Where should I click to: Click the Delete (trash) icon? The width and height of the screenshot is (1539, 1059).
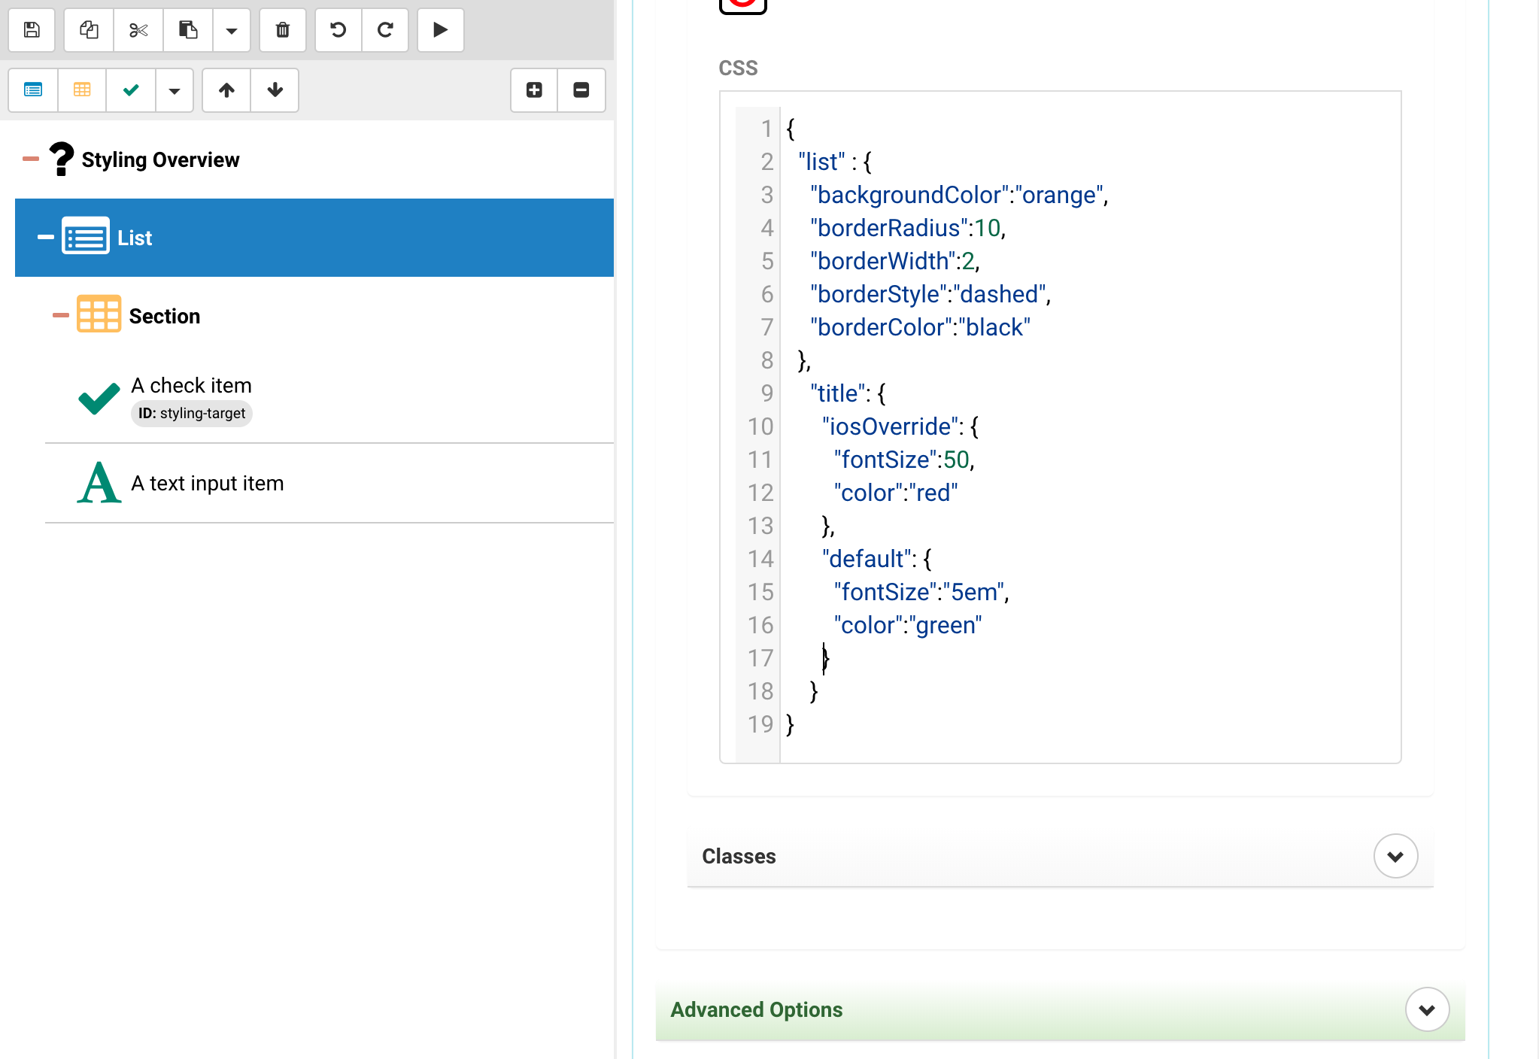point(283,30)
